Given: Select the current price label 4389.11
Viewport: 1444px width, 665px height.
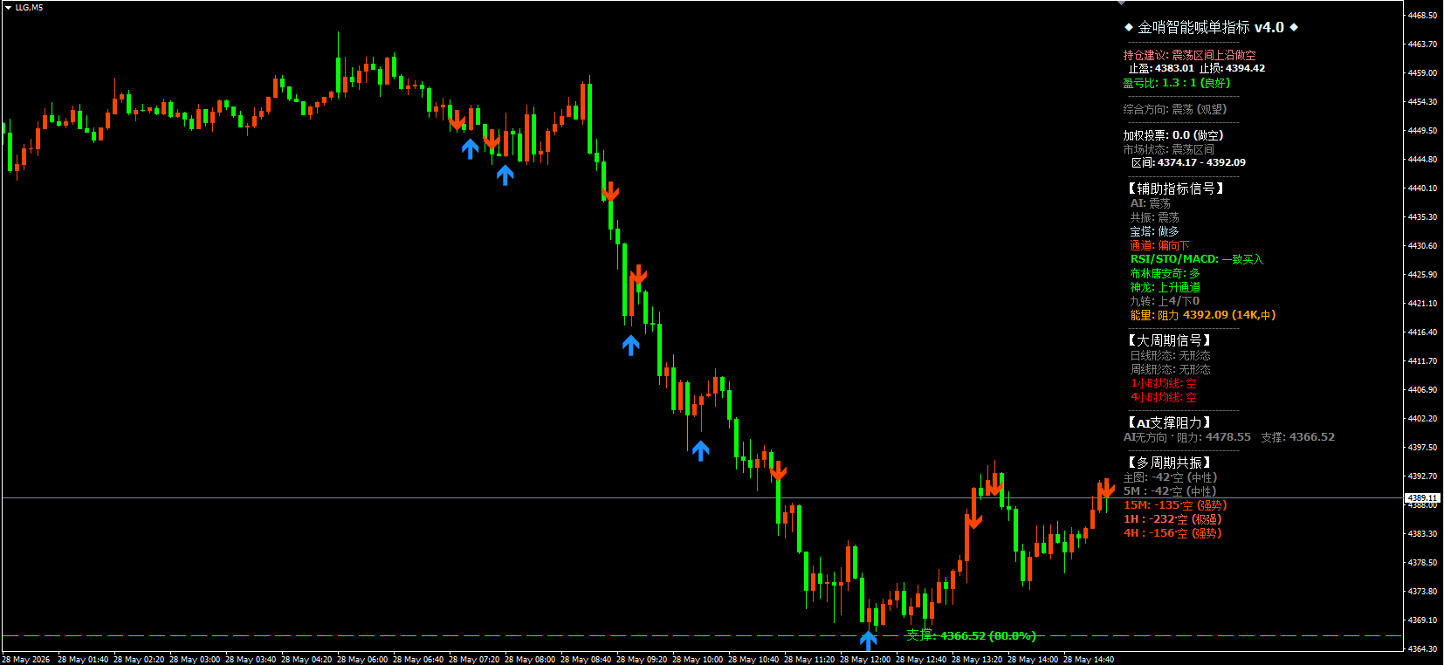Looking at the screenshot, I should tap(1422, 497).
